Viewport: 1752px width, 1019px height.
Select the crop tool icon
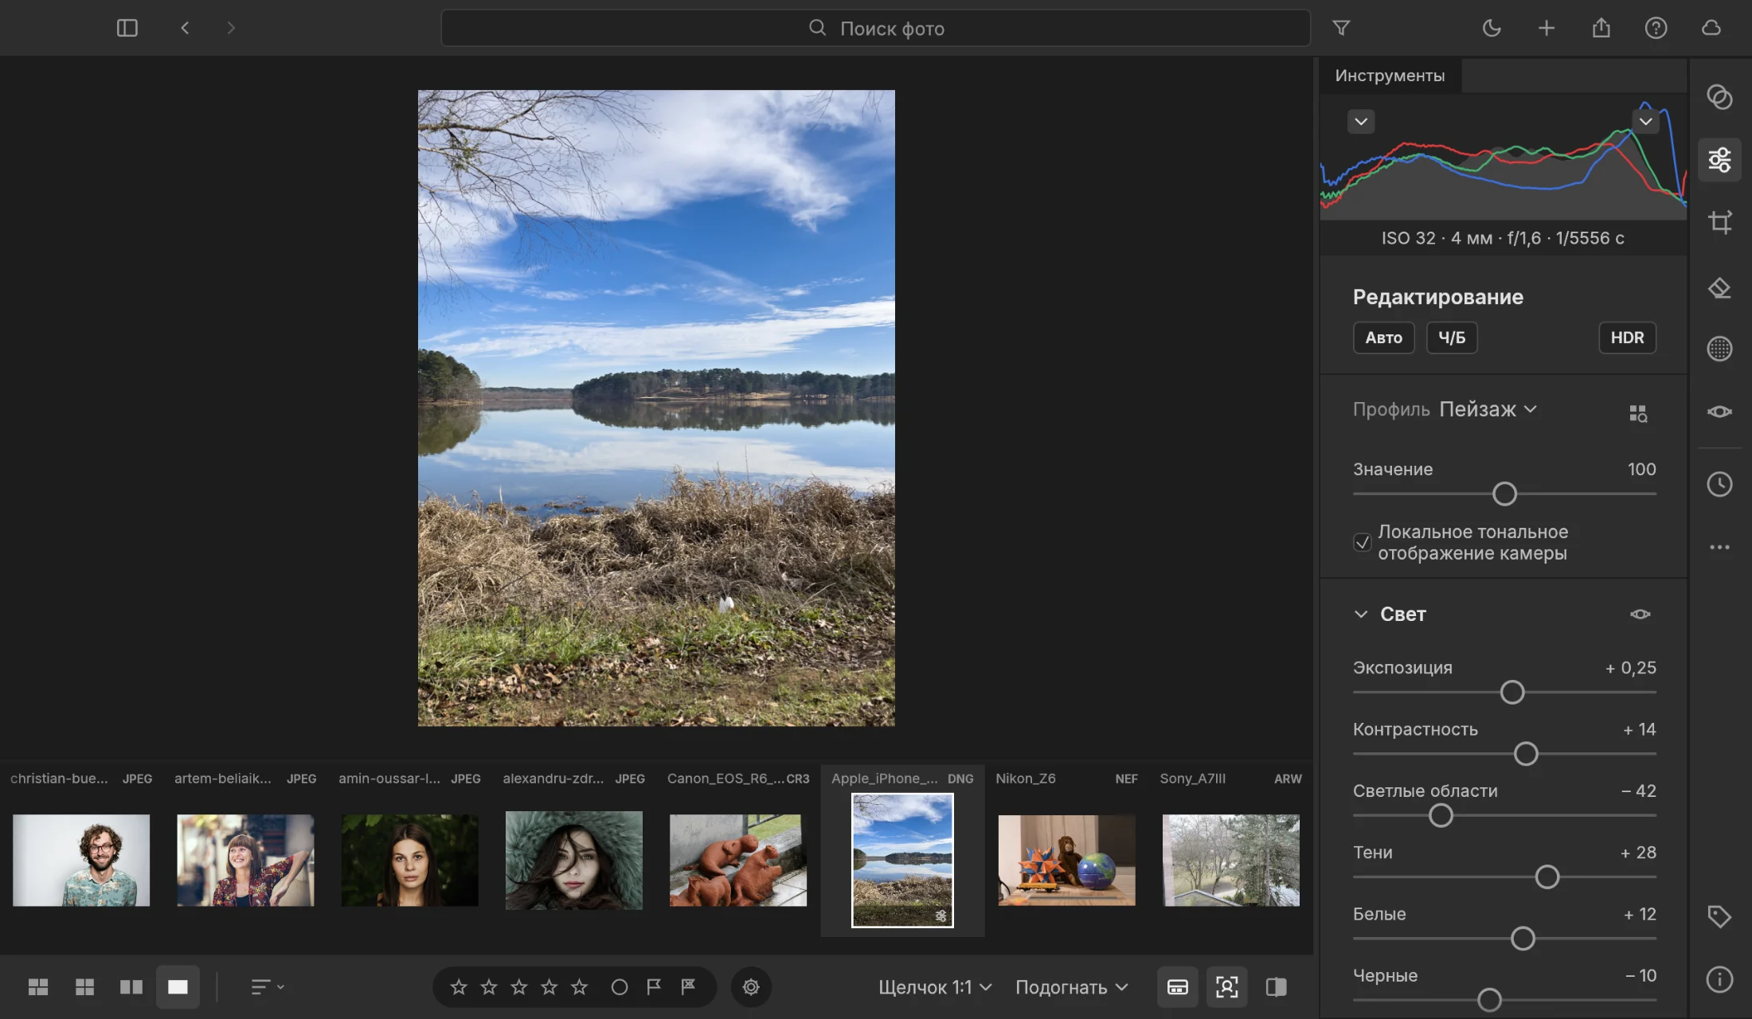[1719, 221]
